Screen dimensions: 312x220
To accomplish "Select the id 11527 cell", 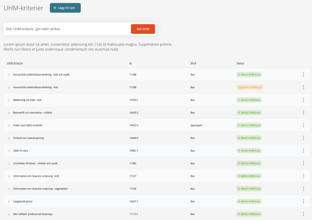I will click(133, 176).
